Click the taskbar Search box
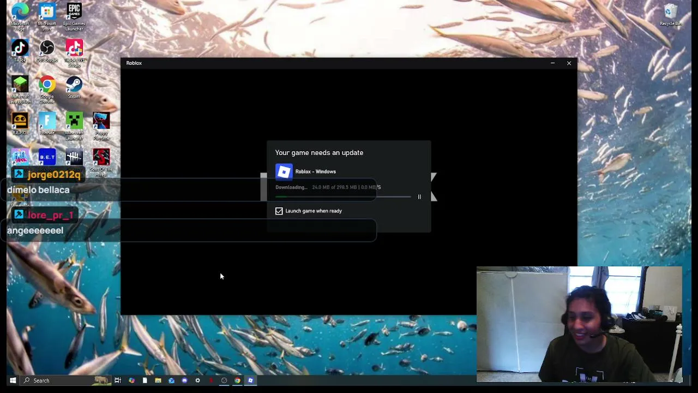 (64, 380)
